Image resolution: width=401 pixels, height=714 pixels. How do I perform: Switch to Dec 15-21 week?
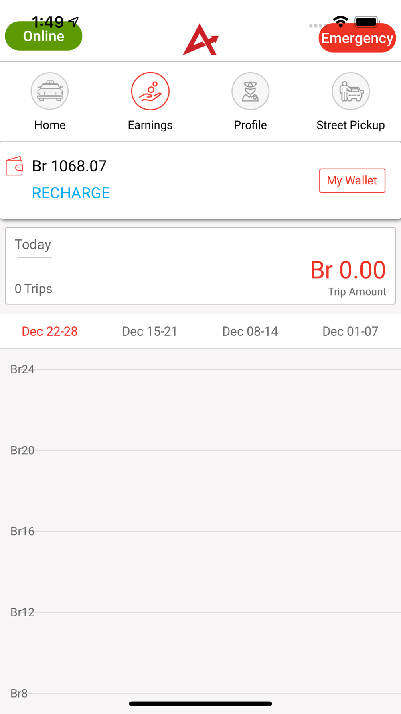coord(150,331)
